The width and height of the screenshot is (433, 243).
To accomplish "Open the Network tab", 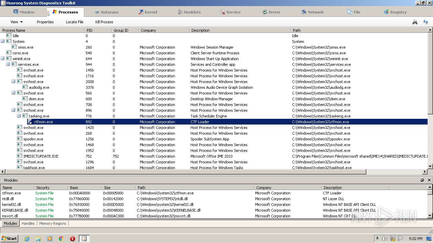I will pyautogui.click(x=313, y=12).
